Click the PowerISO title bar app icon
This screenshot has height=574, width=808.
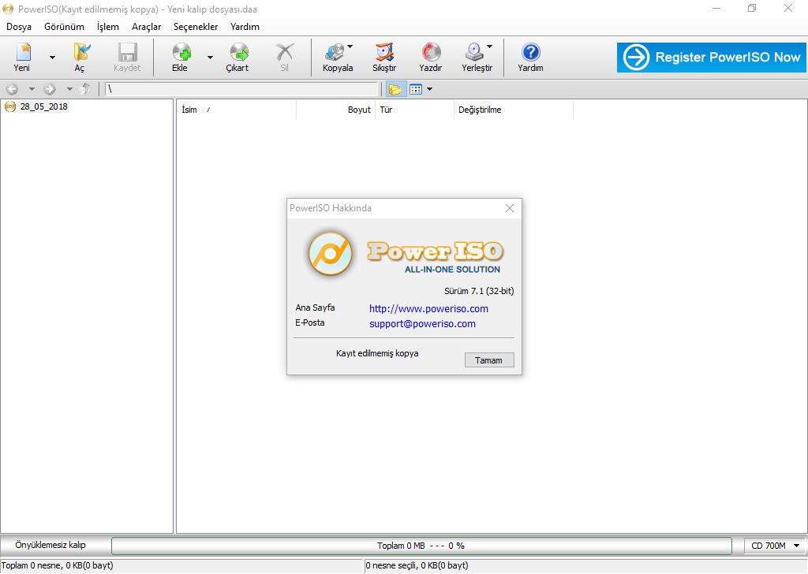tap(8, 9)
